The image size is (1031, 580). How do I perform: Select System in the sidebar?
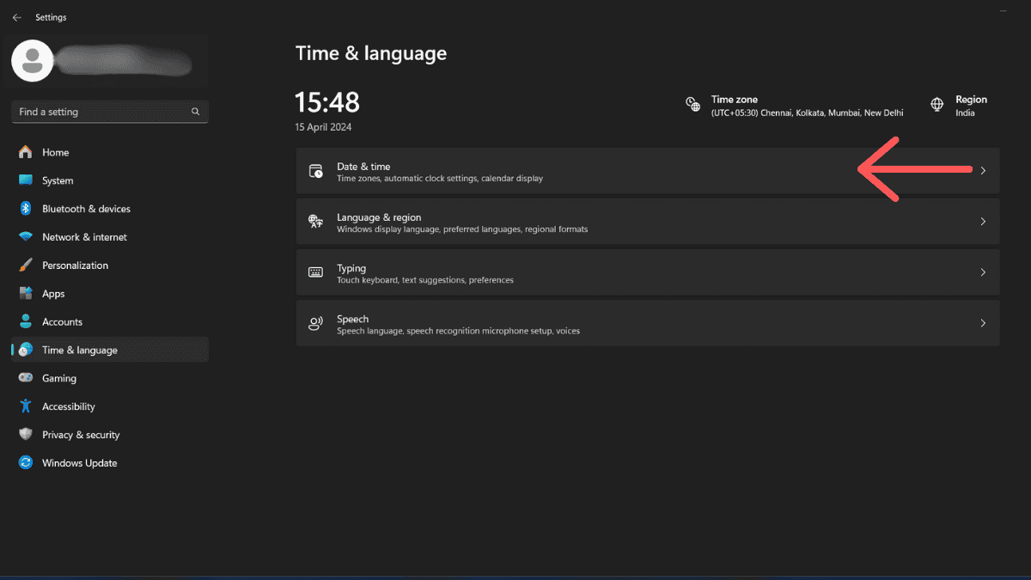pyautogui.click(x=58, y=180)
